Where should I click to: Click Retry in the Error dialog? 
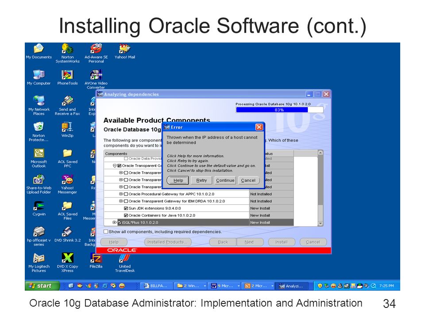(201, 180)
